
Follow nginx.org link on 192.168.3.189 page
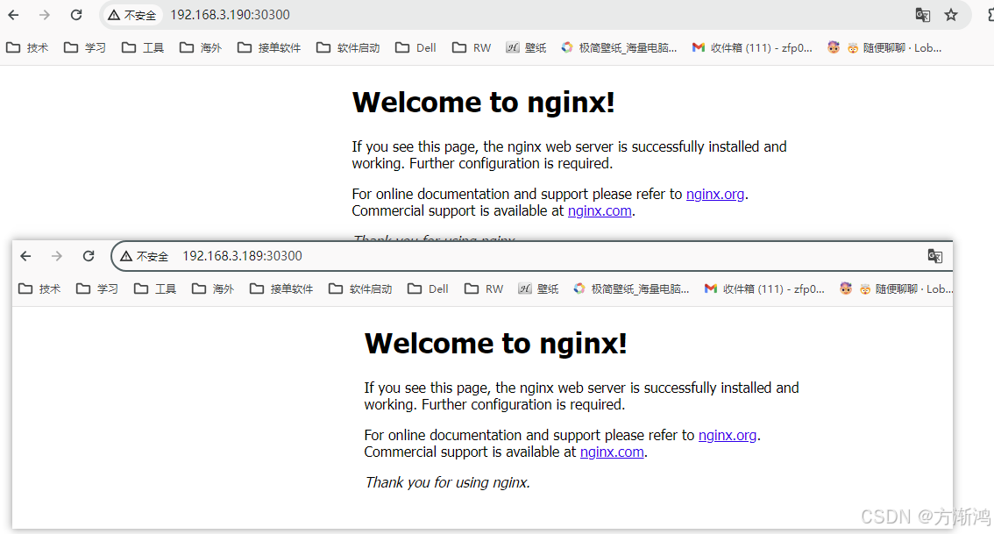(x=728, y=435)
